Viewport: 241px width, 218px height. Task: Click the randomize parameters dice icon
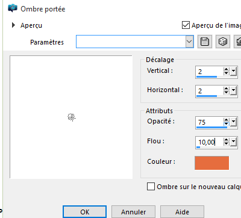[223, 42]
